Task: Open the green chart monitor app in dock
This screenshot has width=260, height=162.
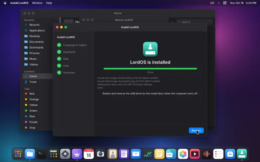Action: point(148,154)
